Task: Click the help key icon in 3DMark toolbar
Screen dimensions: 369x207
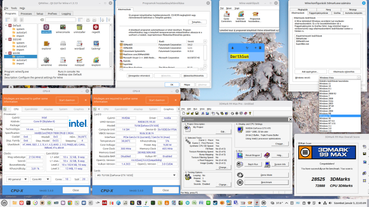Action: coord(250,113)
